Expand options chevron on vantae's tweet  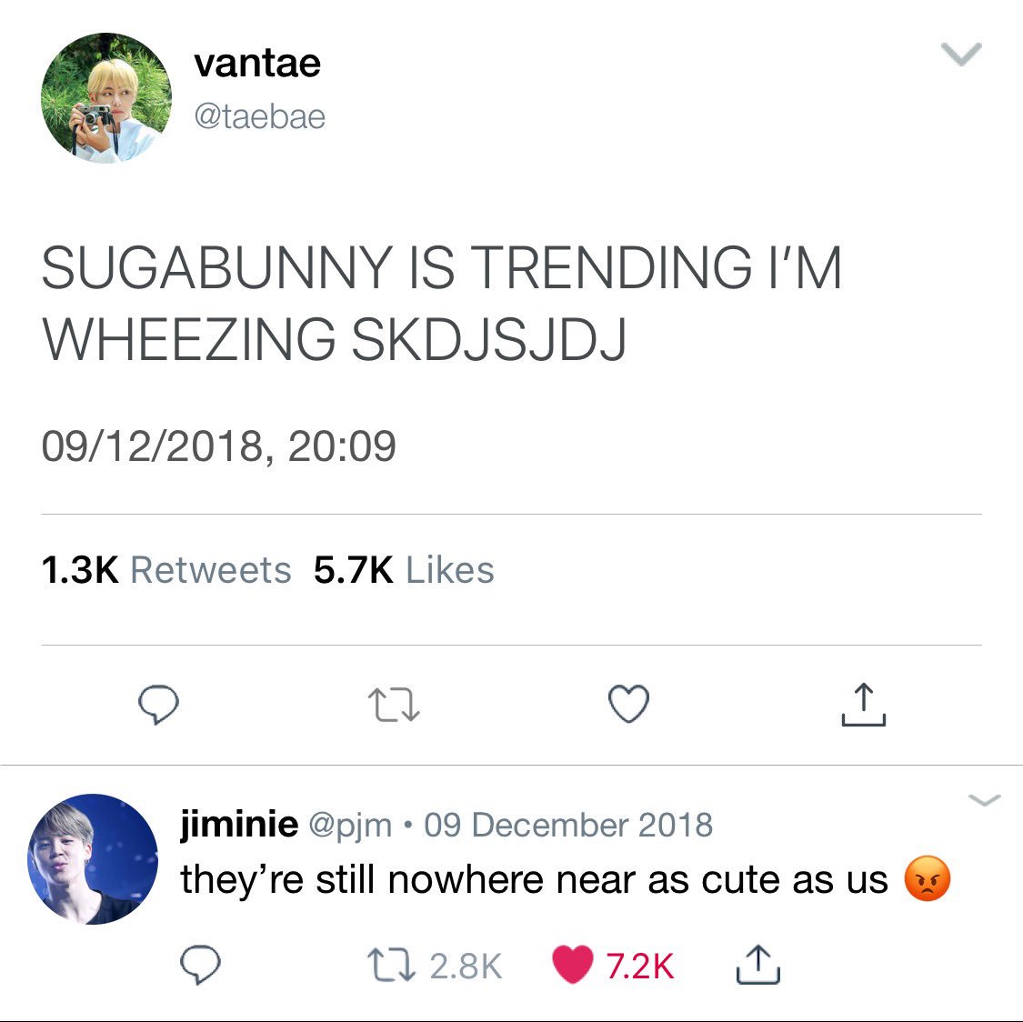pos(961,55)
